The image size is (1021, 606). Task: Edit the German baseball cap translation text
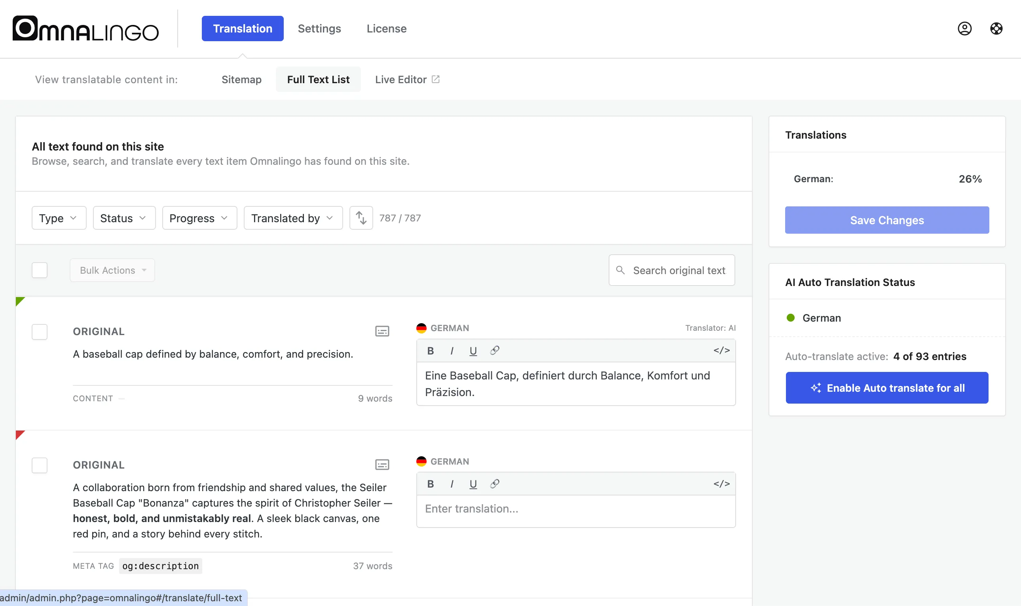576,384
